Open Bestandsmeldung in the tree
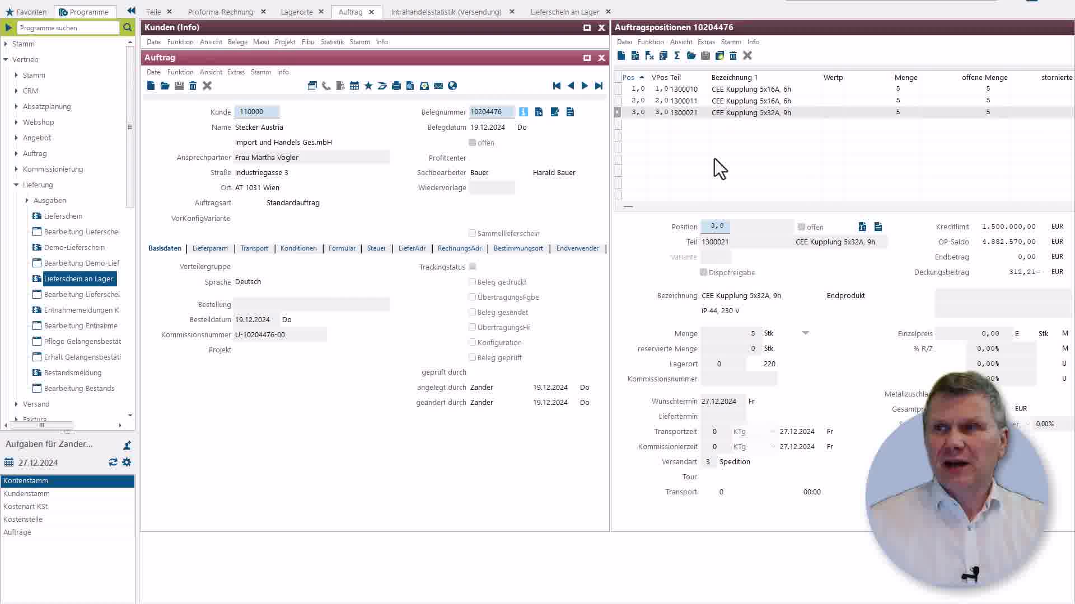This screenshot has width=1075, height=604. pos(73,372)
